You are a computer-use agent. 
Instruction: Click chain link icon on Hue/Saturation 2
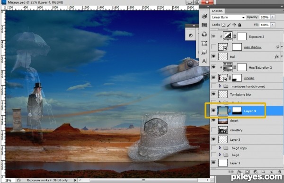235,67
